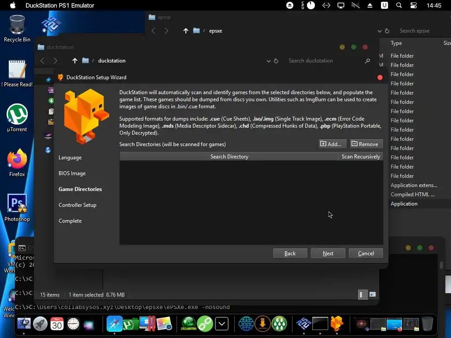Viewport: 451px width, 338px height.
Task: Click the CPU usage menu bar icon
Action: pyautogui.click(x=308, y=5)
